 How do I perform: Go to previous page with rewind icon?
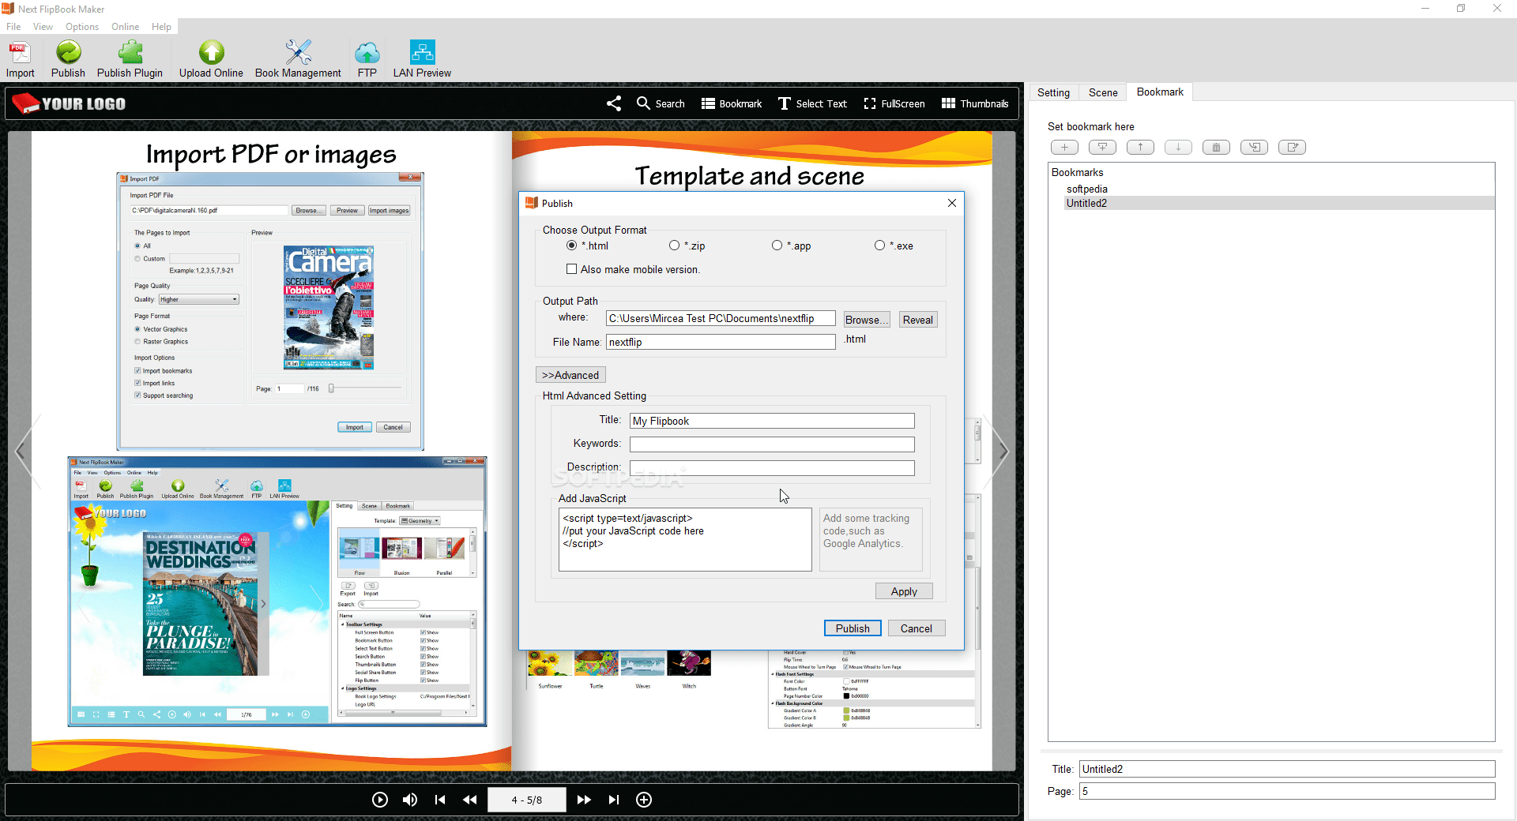(x=470, y=800)
